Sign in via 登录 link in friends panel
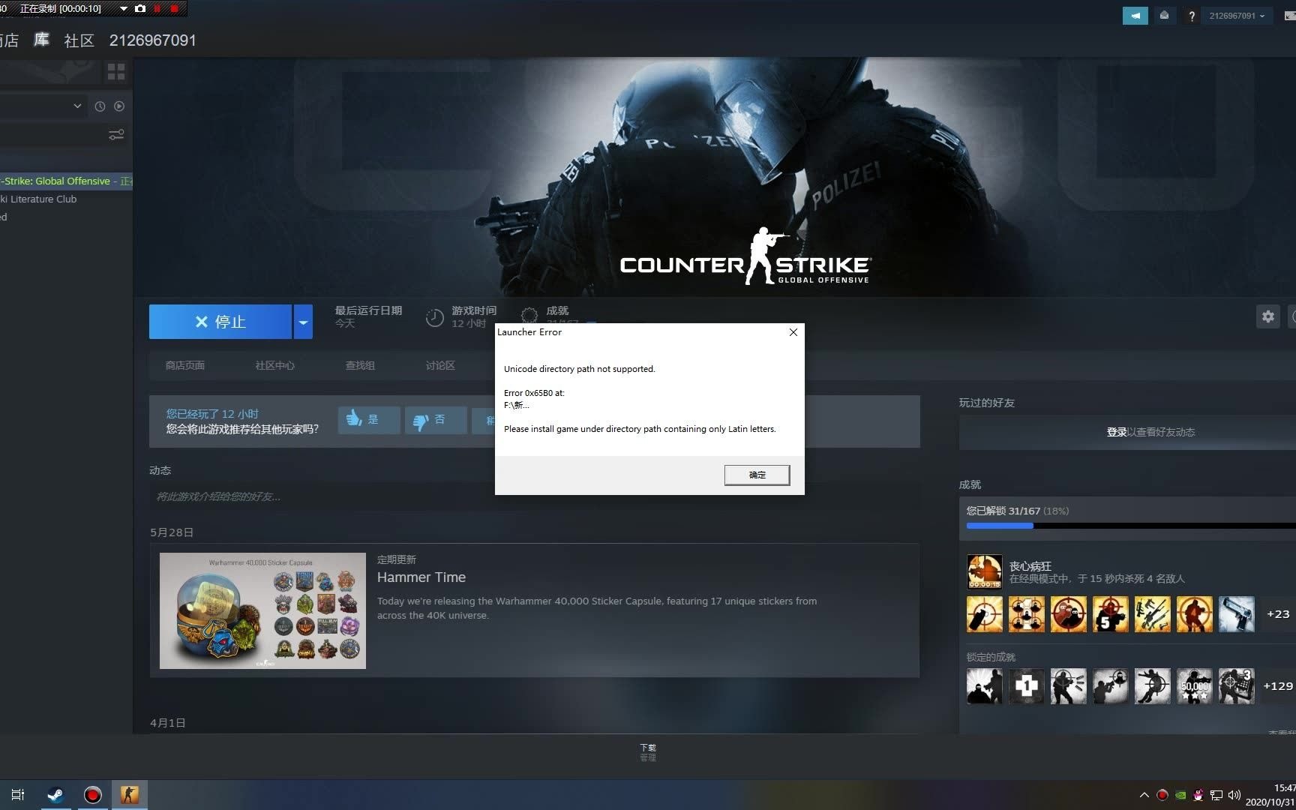 point(1117,432)
